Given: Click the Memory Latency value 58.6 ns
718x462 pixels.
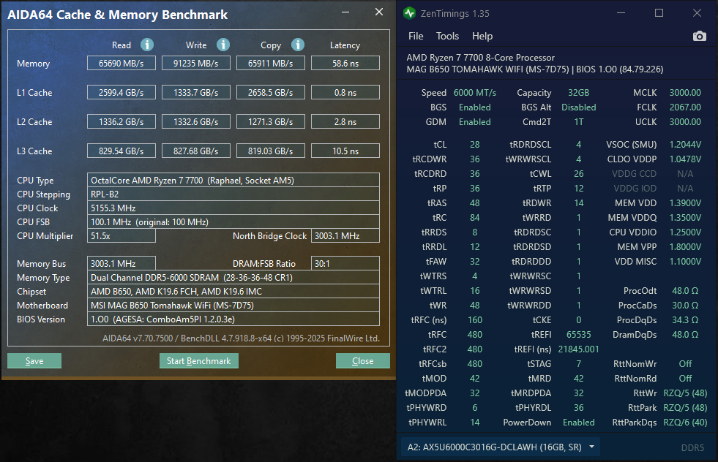Looking at the screenshot, I should (345, 63).
